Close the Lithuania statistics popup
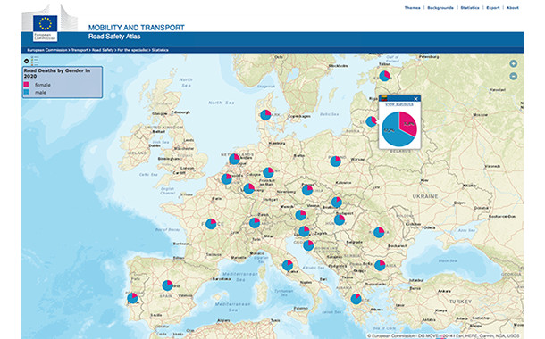The width and height of the screenshot is (545, 339). click(415, 99)
